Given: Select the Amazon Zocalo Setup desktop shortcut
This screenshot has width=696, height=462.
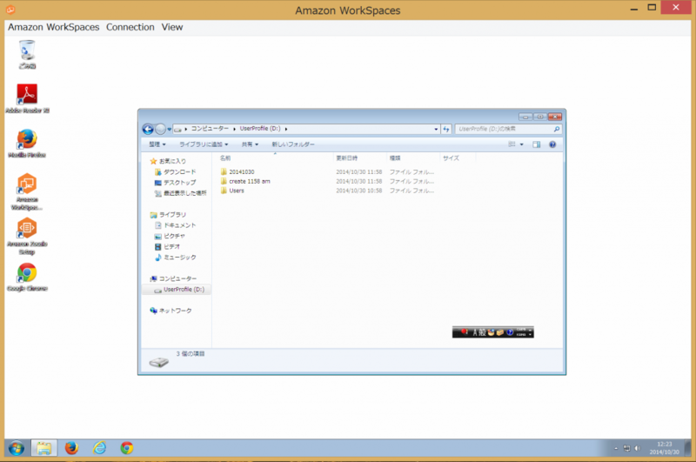Looking at the screenshot, I should [x=27, y=236].
